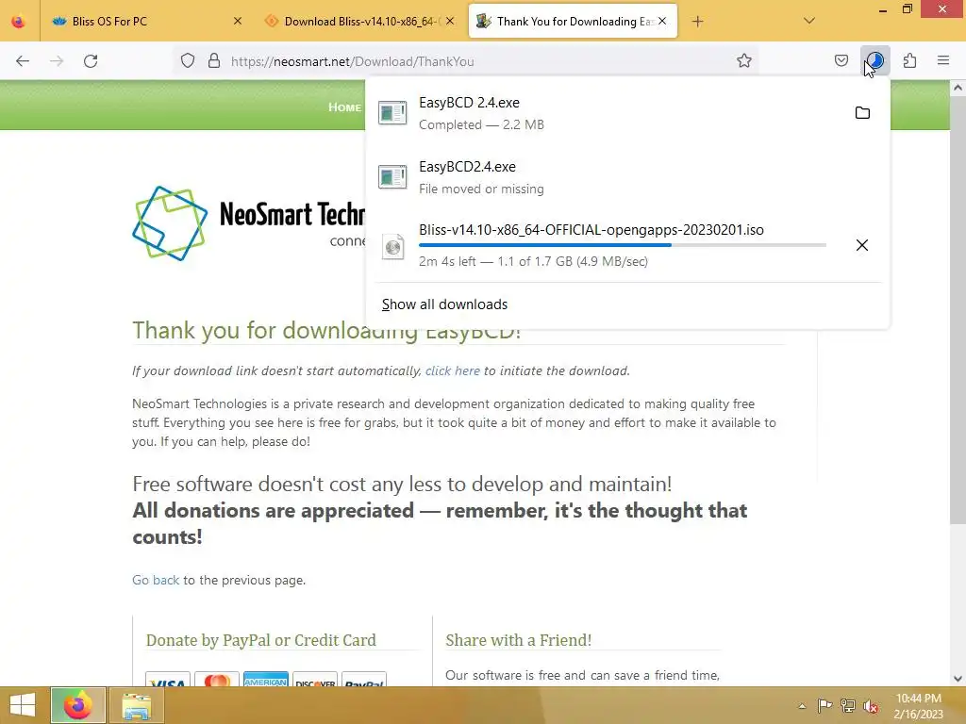Click the Discover card icon
Viewport: 966px width, 724px height.
click(x=315, y=680)
